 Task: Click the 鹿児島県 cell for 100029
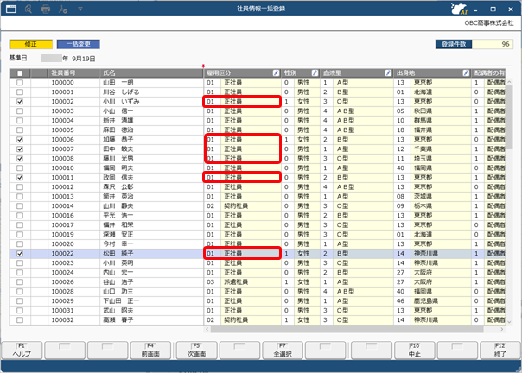tap(441, 301)
